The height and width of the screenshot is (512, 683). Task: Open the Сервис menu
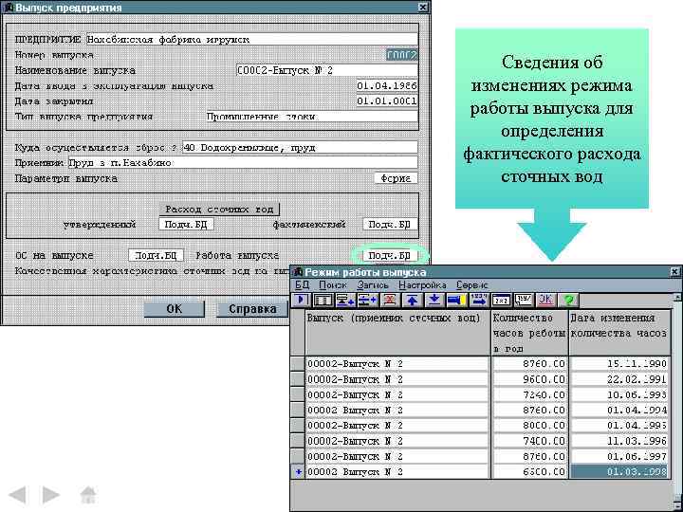(x=472, y=285)
